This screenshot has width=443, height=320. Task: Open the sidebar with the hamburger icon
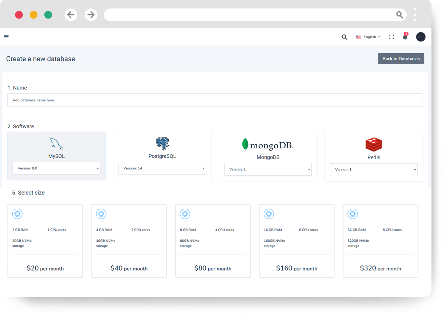[6, 37]
